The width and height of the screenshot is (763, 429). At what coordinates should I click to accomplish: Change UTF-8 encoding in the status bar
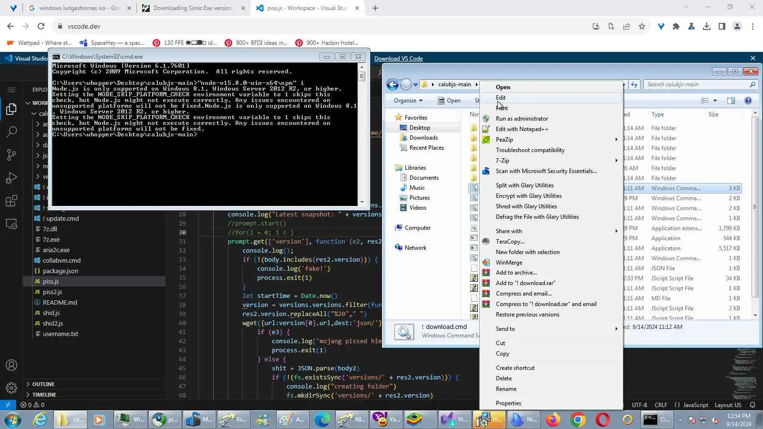639,405
